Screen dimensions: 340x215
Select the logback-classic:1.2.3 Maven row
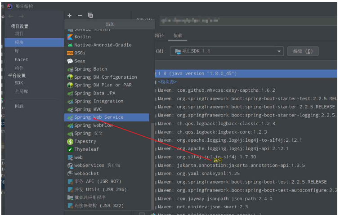(246, 124)
